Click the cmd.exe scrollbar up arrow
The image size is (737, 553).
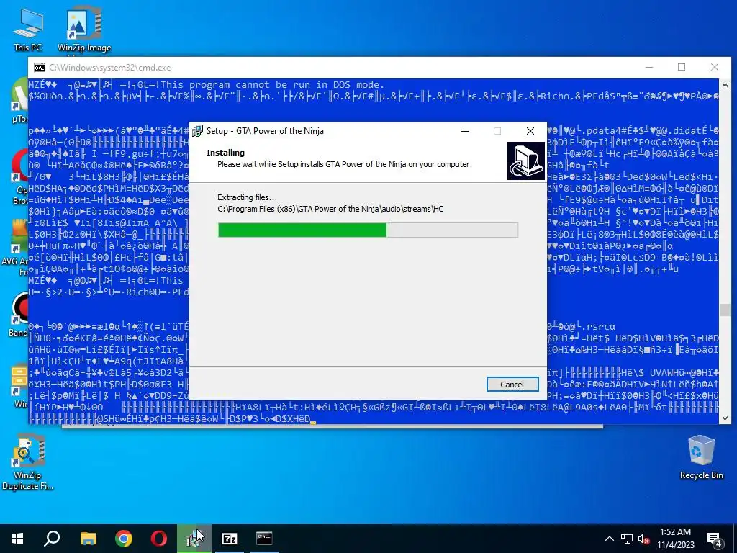coord(725,85)
